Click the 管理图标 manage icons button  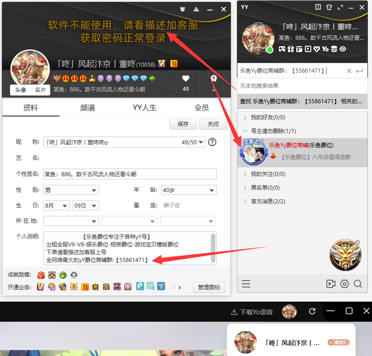[209, 287]
